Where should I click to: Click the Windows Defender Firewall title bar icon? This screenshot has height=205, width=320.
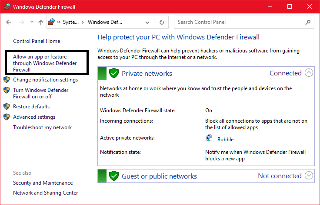click(x=7, y=7)
